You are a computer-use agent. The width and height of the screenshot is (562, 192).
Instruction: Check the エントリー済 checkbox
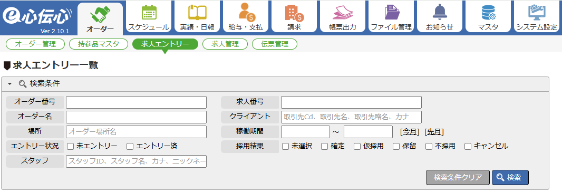(130, 146)
